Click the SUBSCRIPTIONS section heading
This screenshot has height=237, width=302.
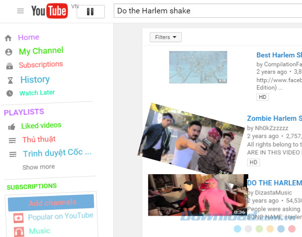32,187
